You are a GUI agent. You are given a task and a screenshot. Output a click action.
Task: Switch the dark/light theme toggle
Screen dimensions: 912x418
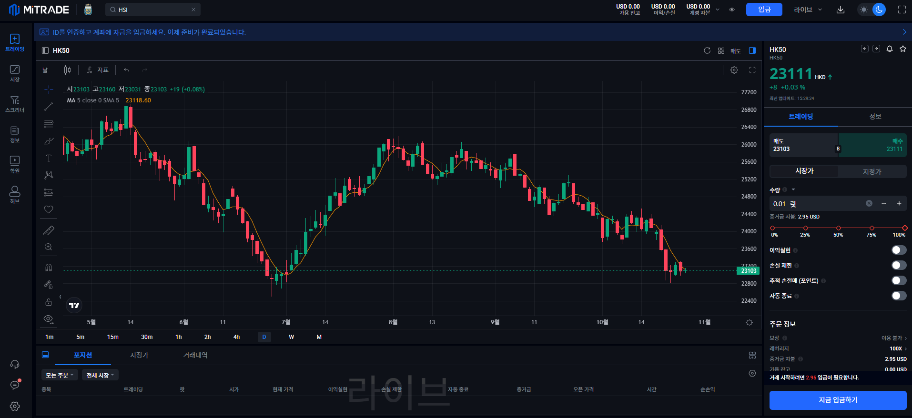871,10
